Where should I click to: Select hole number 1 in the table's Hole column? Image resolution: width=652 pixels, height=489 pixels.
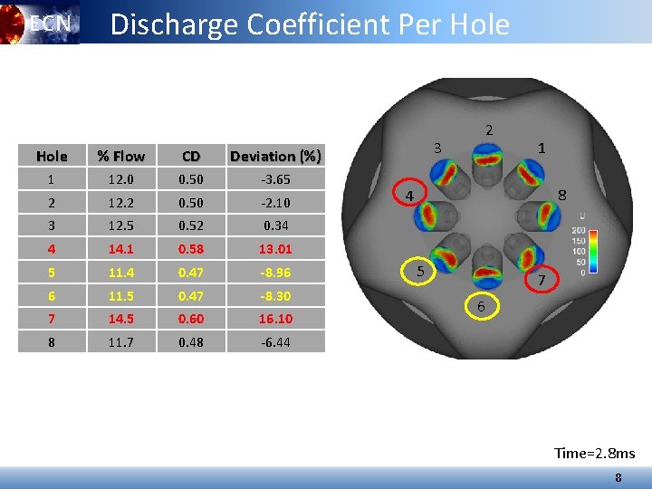click(x=51, y=179)
